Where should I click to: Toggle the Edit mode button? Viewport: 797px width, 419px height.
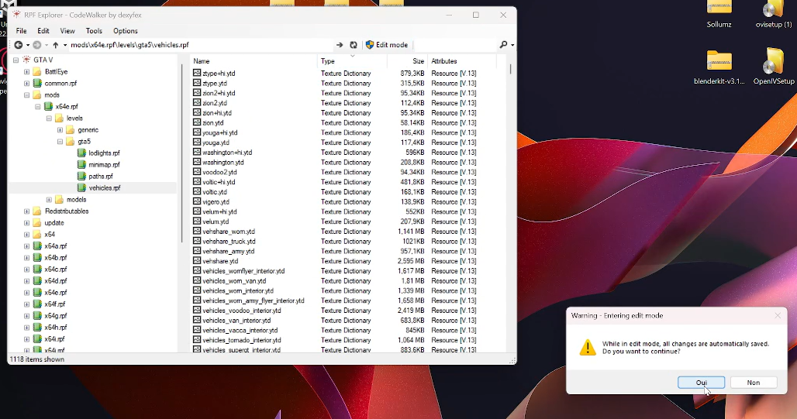[x=386, y=45]
